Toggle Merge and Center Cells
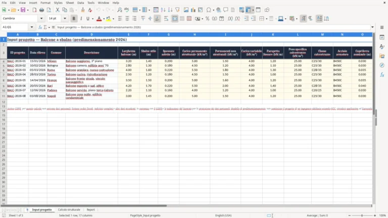Viewport: 388px width, 218px height. click(x=175, y=19)
